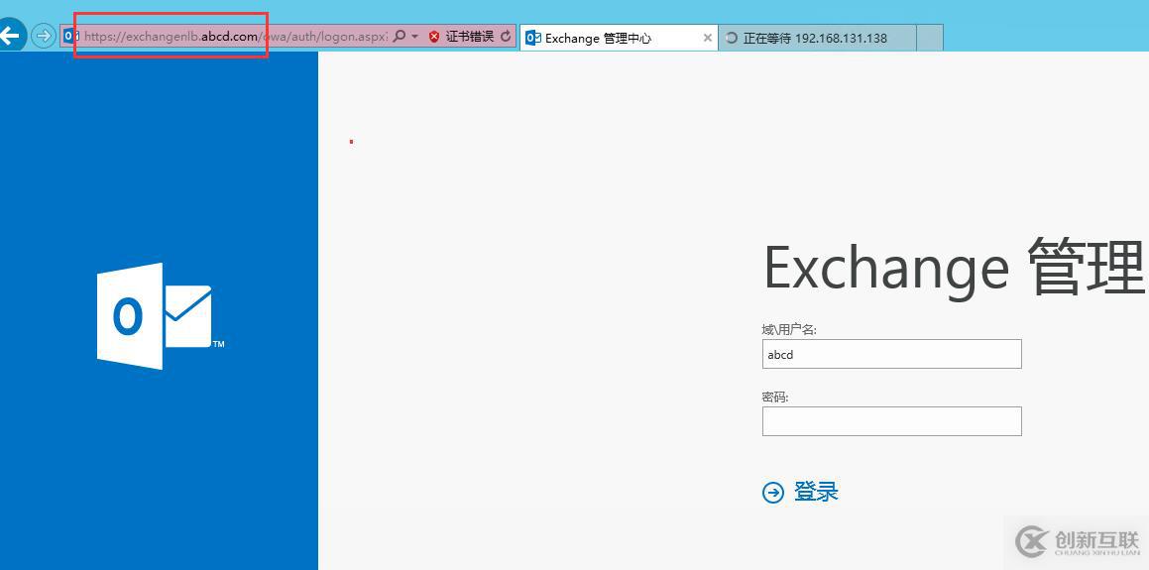Open the address bar dropdown arrow
Viewport: 1149px width, 570px height.
[x=414, y=36]
